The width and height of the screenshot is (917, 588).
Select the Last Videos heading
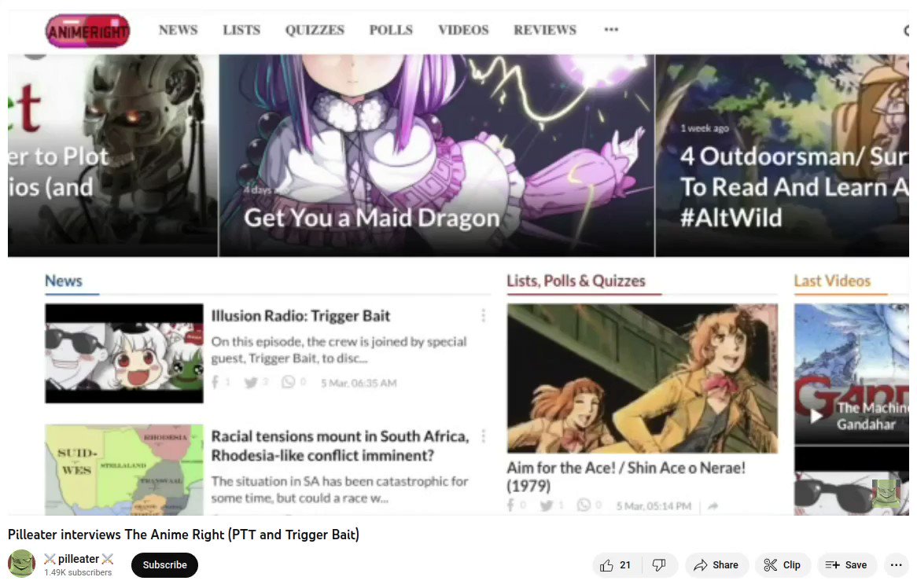[x=832, y=281]
